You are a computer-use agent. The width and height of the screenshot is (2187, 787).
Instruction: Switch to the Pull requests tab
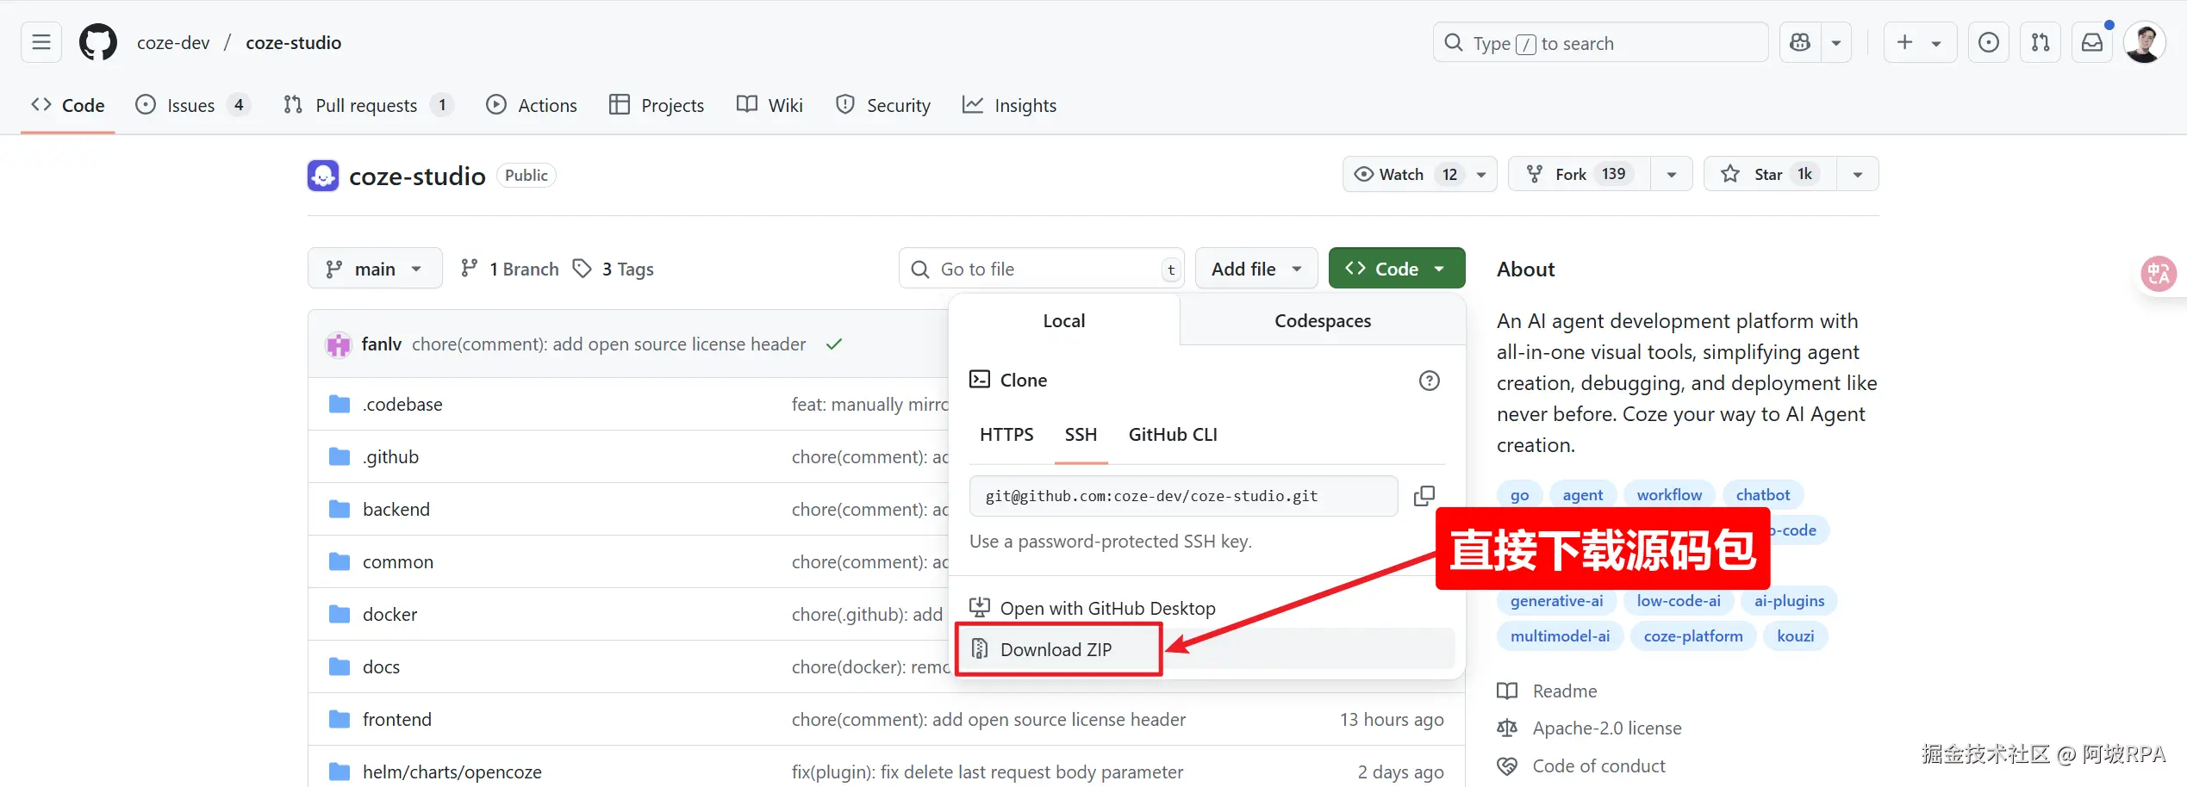(x=369, y=105)
